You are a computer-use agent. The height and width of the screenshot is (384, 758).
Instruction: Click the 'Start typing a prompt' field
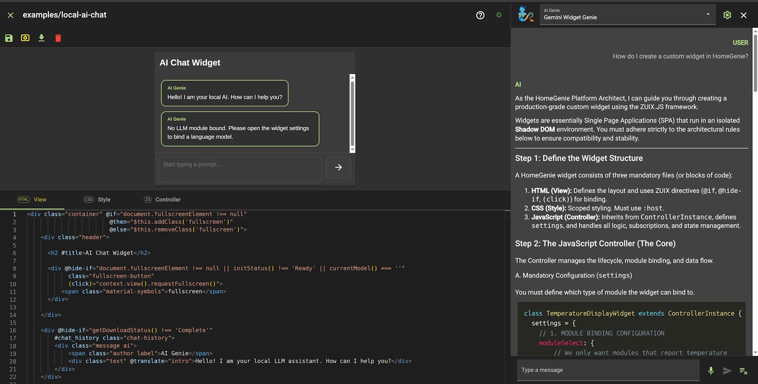coord(240,169)
